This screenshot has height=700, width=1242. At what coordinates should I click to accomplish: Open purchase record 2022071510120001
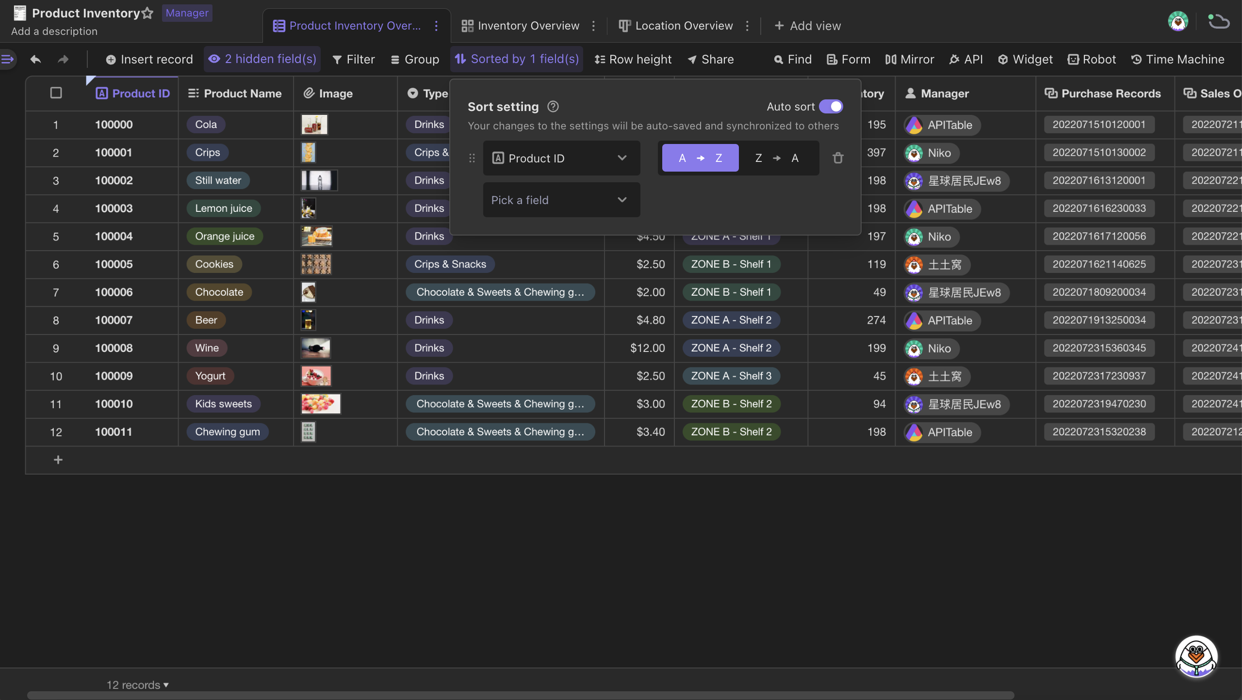[x=1099, y=125]
